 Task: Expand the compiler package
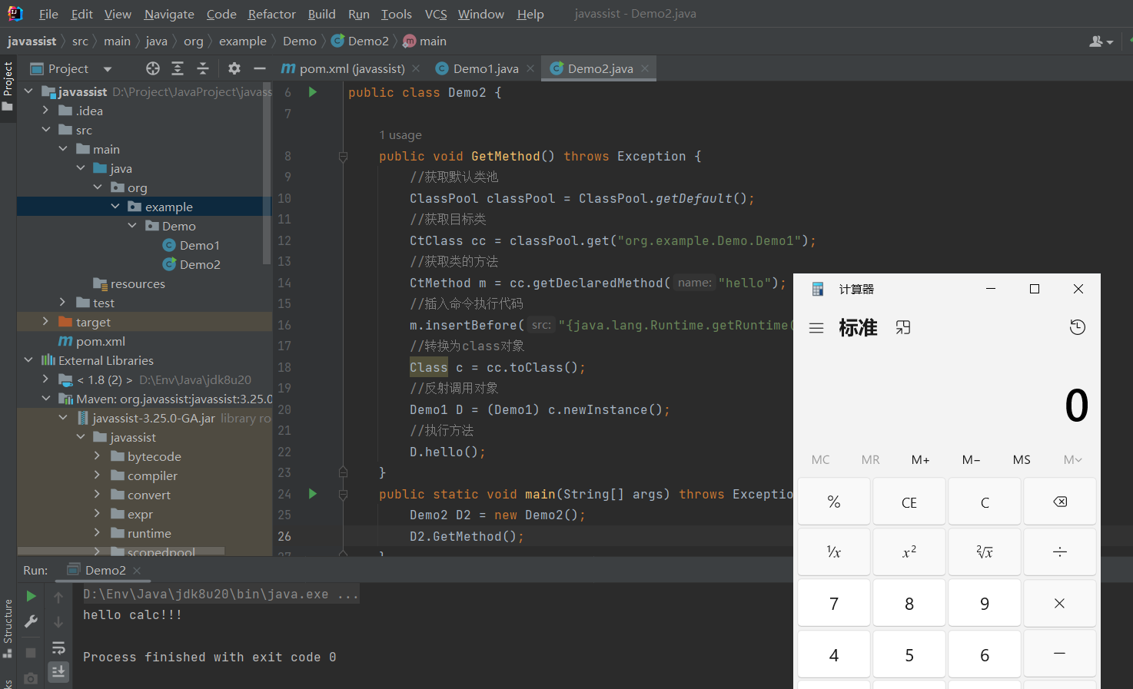point(98,475)
